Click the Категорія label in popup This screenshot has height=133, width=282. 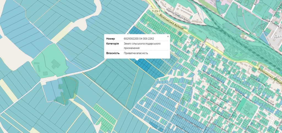112,44
